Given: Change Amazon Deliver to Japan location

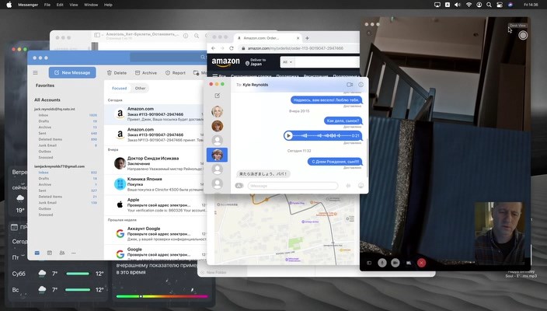Looking at the screenshot, I should (256, 62).
